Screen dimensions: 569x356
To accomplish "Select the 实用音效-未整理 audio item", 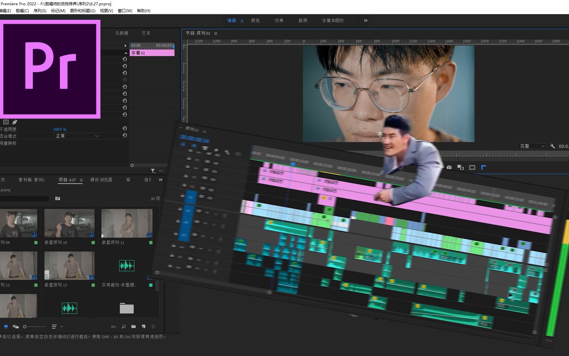I will 127,266.
